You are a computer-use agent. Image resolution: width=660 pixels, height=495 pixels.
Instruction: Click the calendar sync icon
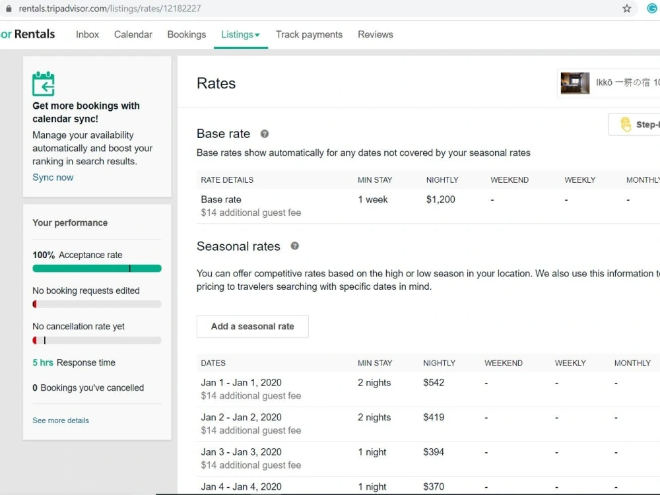point(44,84)
